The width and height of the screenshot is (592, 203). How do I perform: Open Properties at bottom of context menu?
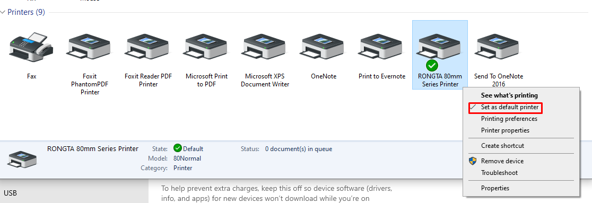click(495, 188)
